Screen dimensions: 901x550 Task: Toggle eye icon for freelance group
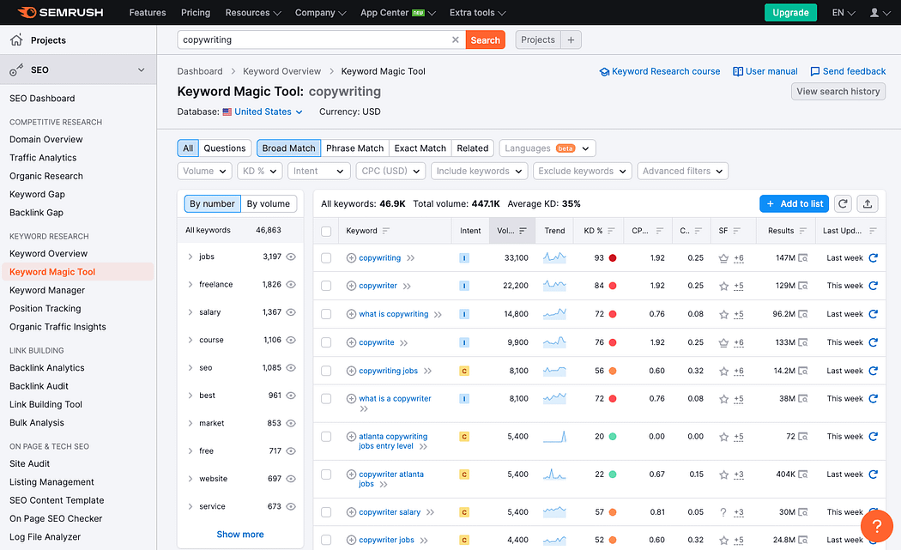point(291,285)
